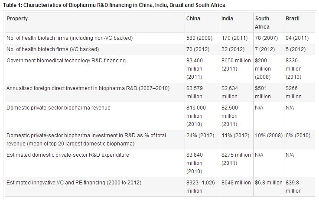Select the '24% (2012)' cell
Viewport: 319px width, 200px height.
[201, 135]
